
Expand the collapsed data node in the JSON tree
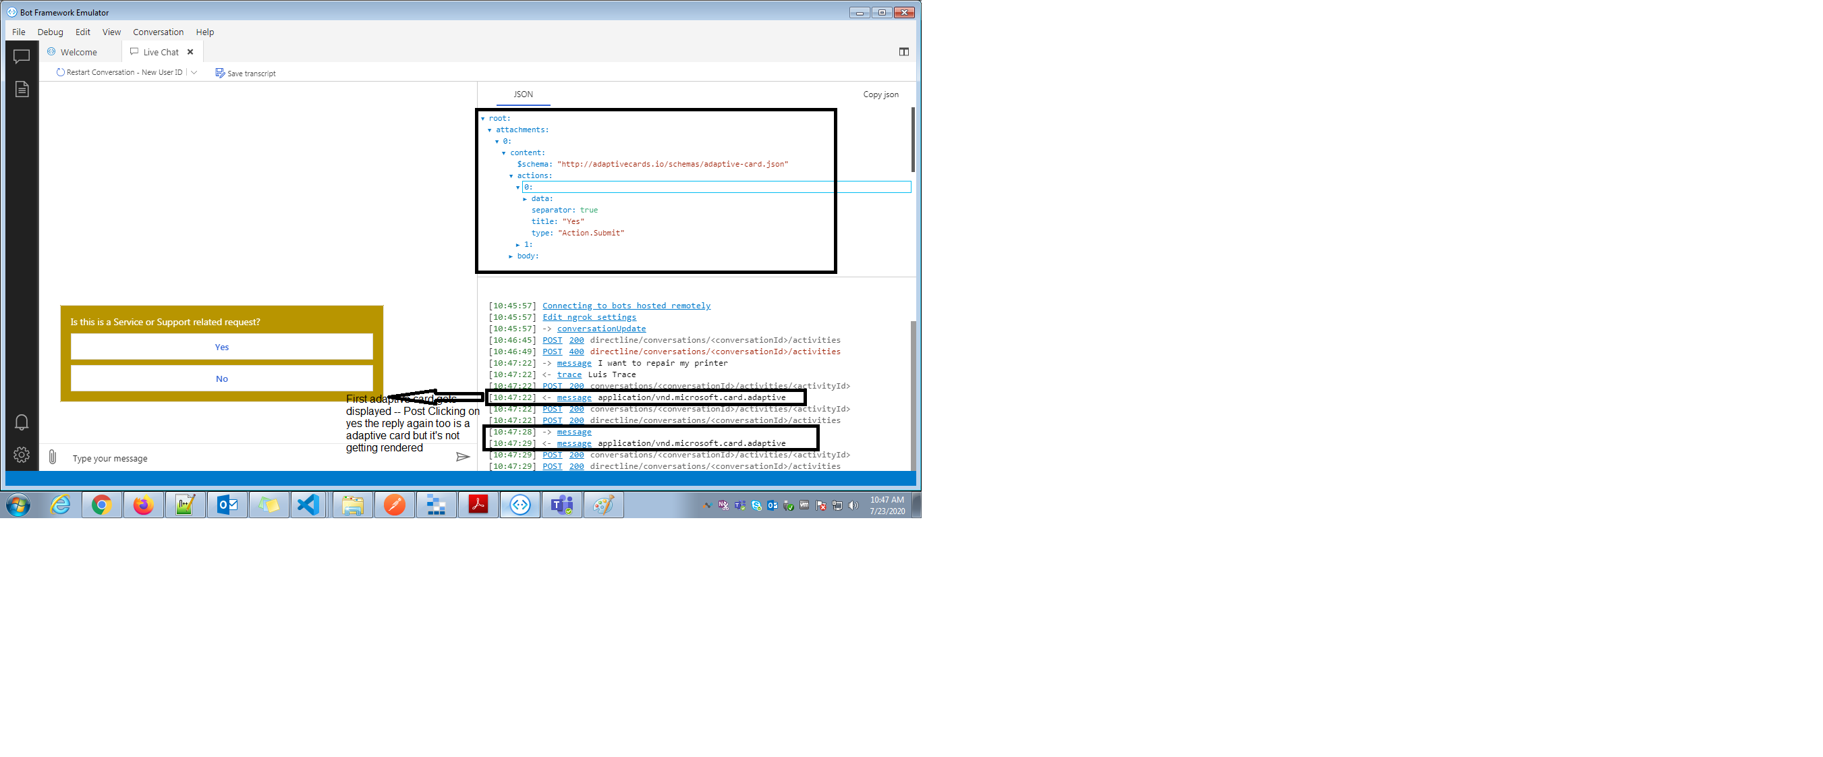click(x=524, y=198)
